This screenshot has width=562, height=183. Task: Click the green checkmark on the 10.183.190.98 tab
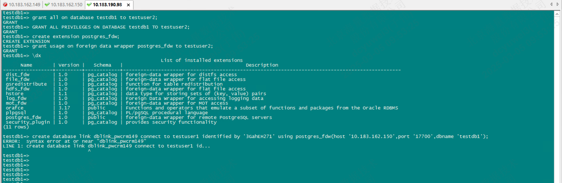click(89, 5)
